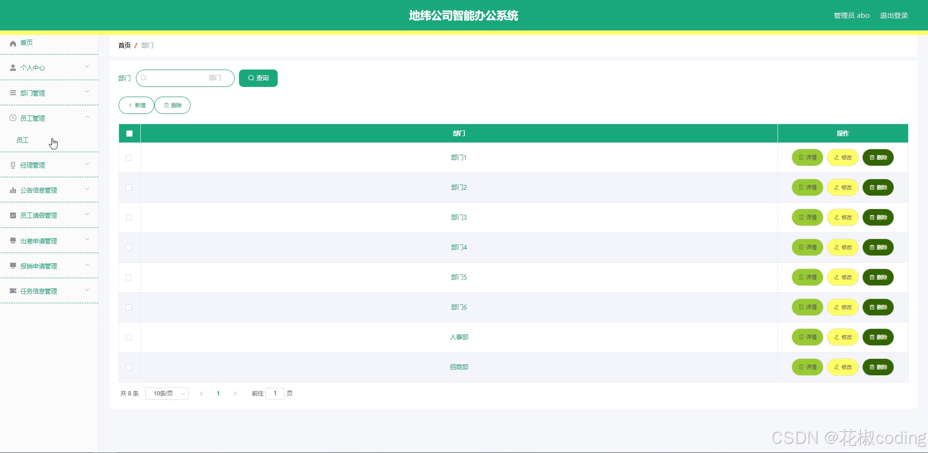Expand the 公告信息管理 menu chevron

click(x=87, y=189)
